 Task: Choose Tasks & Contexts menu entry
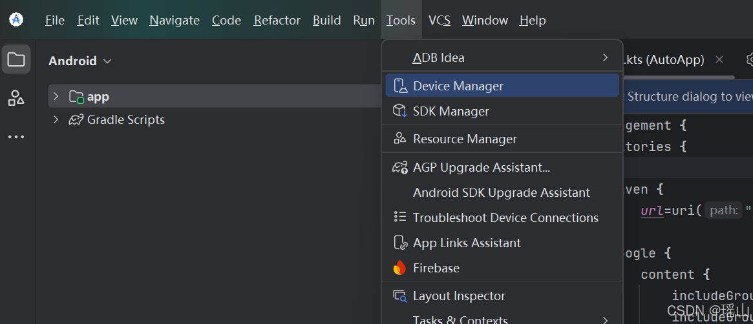pos(502,319)
